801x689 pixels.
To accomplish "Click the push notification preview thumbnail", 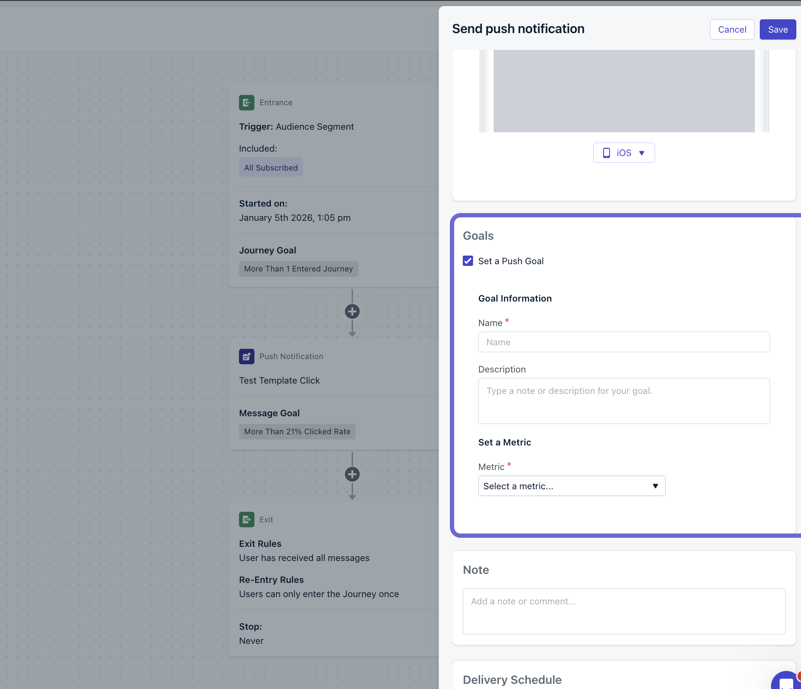I will click(623, 91).
